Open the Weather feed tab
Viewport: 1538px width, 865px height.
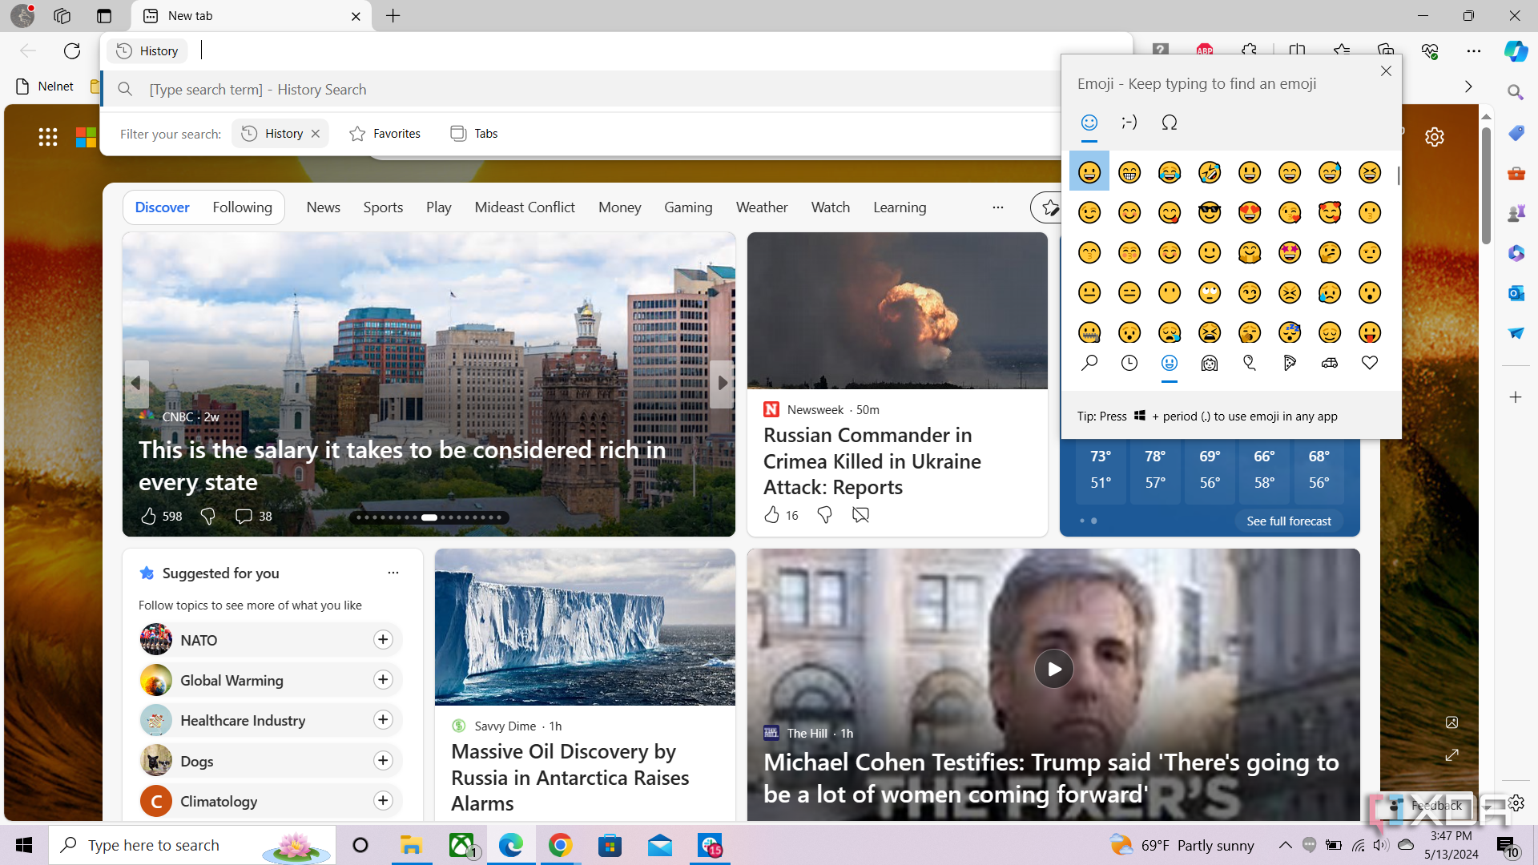coord(762,207)
